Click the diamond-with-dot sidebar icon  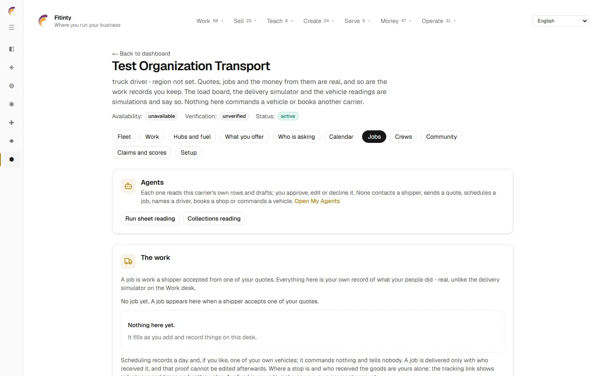point(12,68)
